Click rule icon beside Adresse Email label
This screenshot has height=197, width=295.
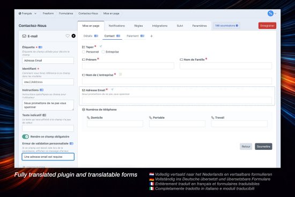[112, 90]
